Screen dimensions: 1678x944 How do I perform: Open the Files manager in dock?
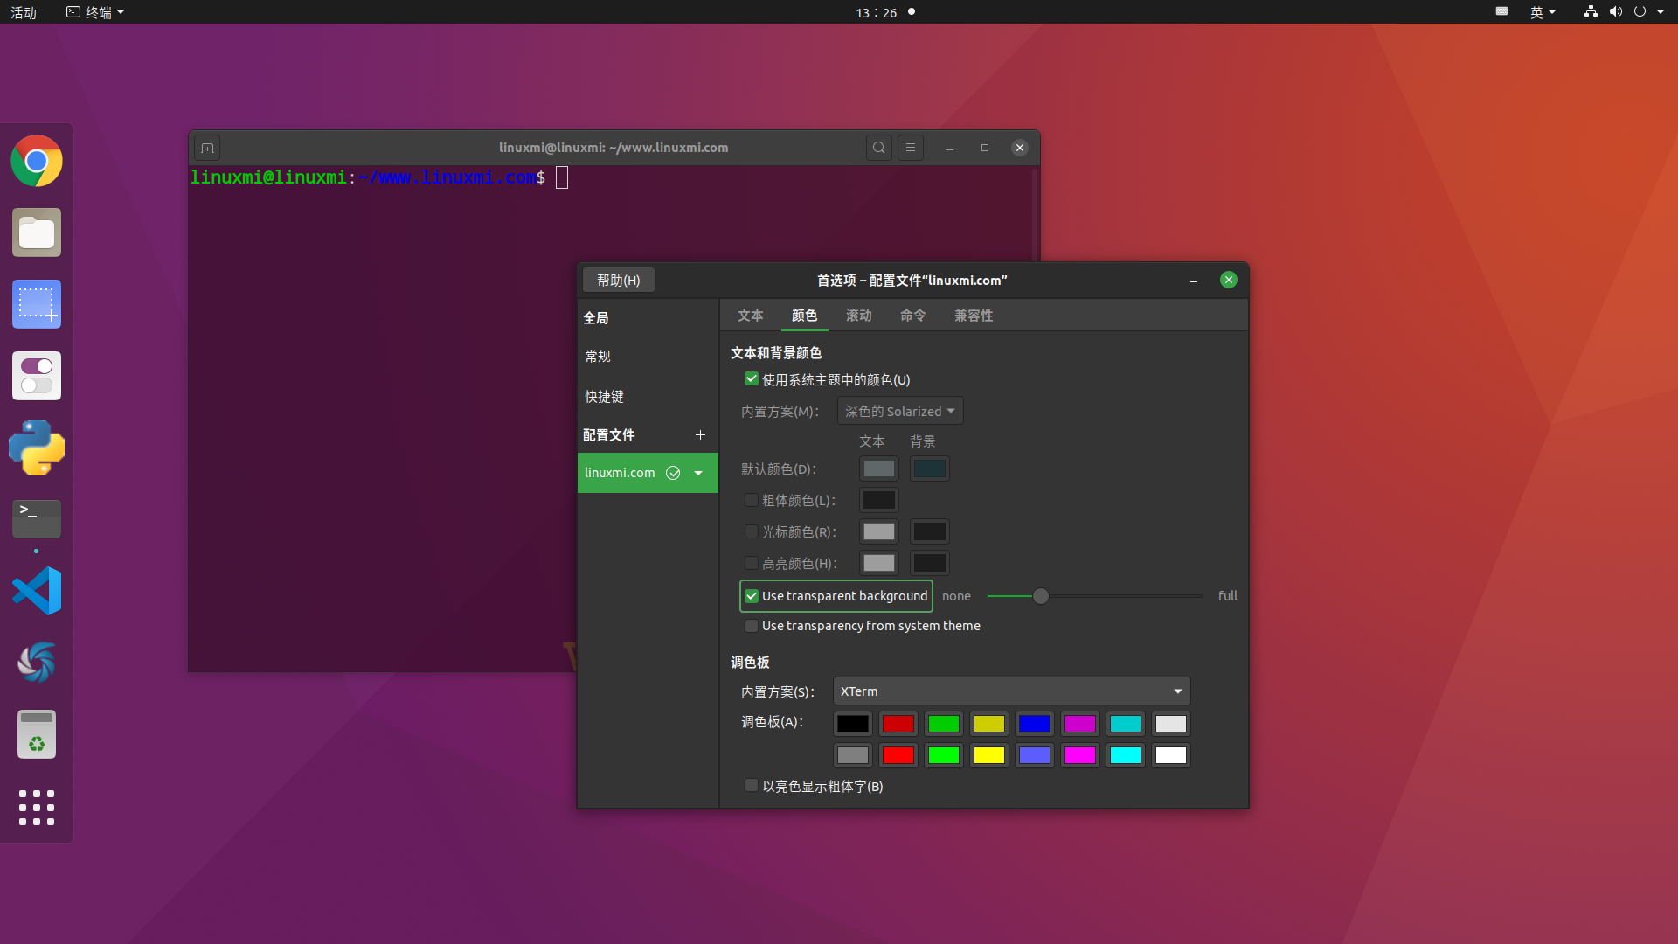click(37, 233)
